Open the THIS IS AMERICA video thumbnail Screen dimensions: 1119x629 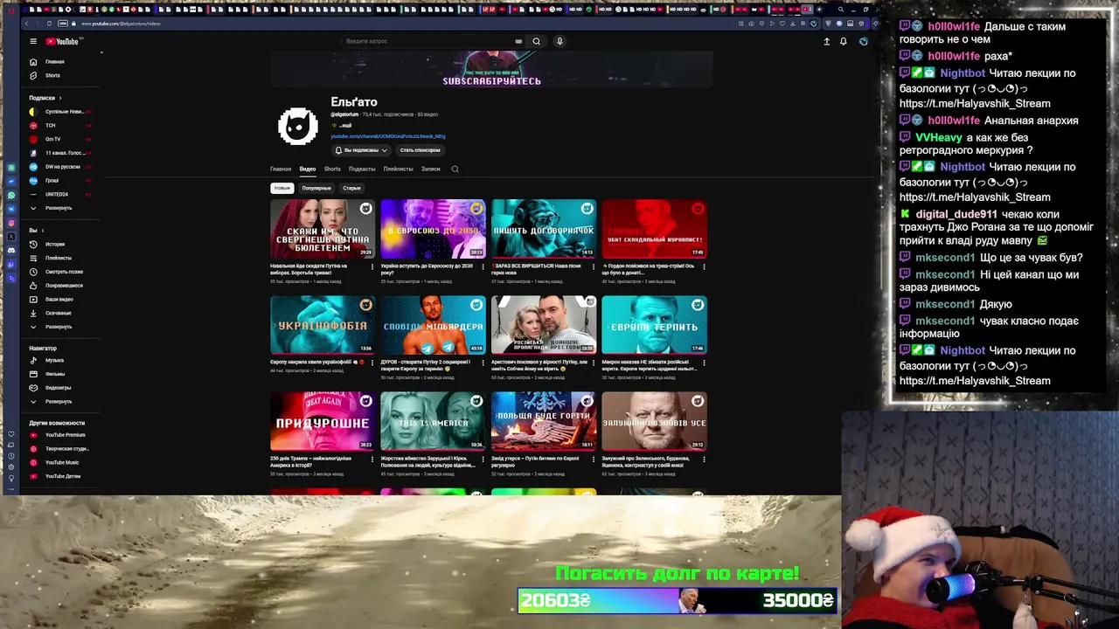click(x=433, y=421)
